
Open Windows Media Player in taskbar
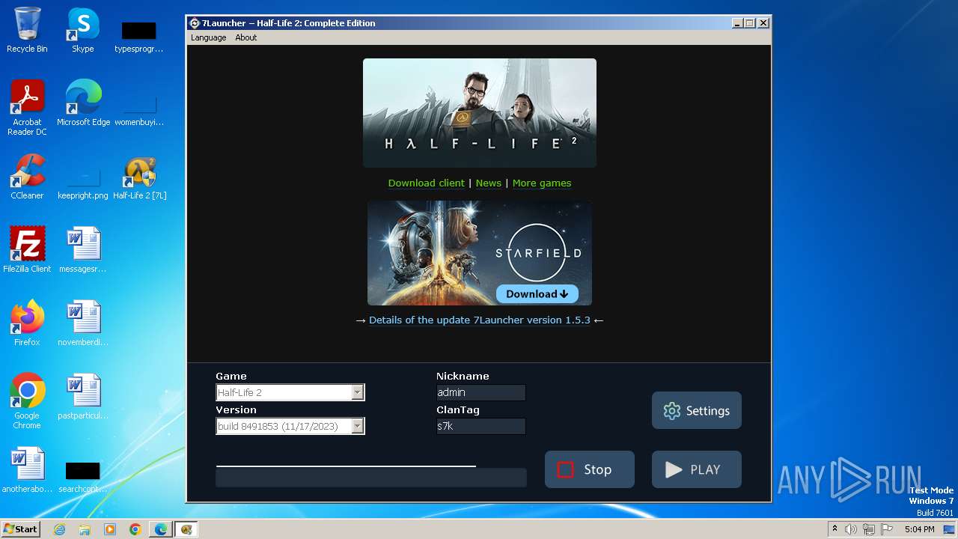click(x=110, y=529)
